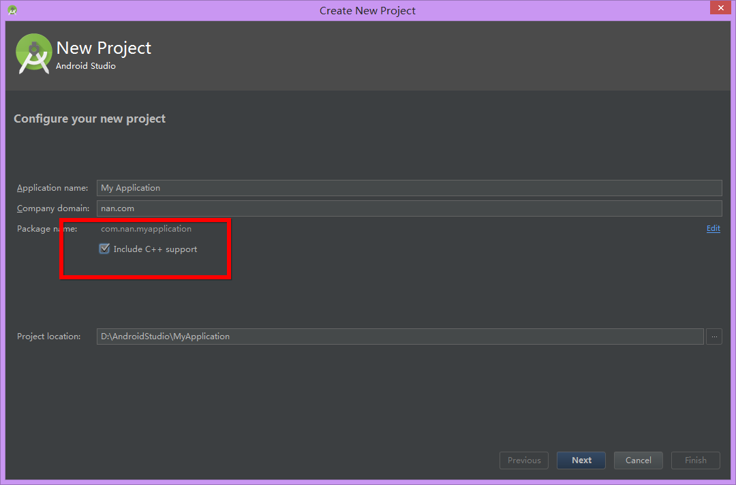Click the title bar Android icon
This screenshot has height=485, width=736.
pyautogui.click(x=12, y=10)
